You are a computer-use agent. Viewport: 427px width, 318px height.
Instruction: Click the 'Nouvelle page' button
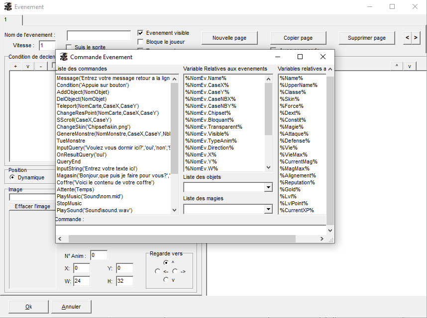[229, 38]
